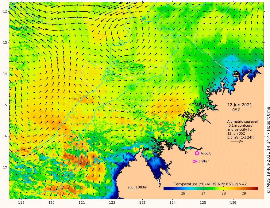Click the '12-Jun 05Z' caption line
270x208 pixels.
click(x=236, y=133)
